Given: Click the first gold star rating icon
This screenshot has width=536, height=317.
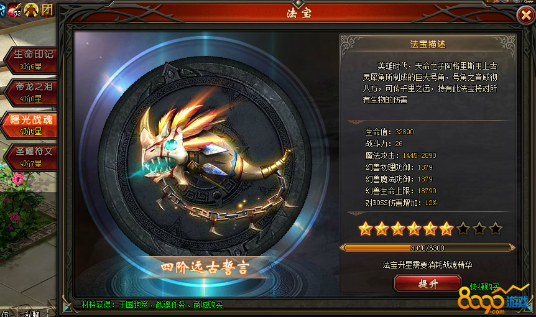Looking at the screenshot, I should click(x=366, y=229).
